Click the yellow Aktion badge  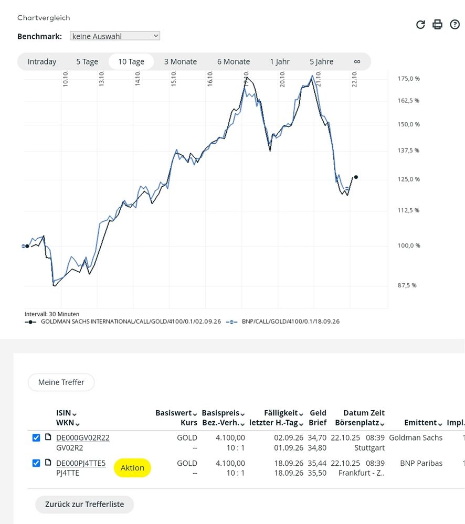pos(132,467)
